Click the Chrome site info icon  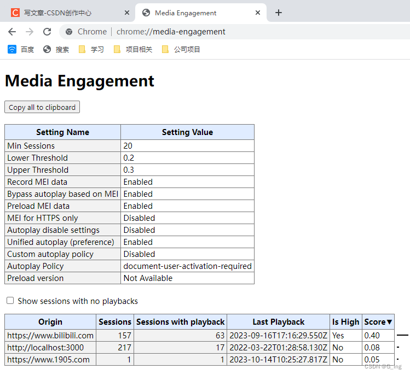[70, 32]
